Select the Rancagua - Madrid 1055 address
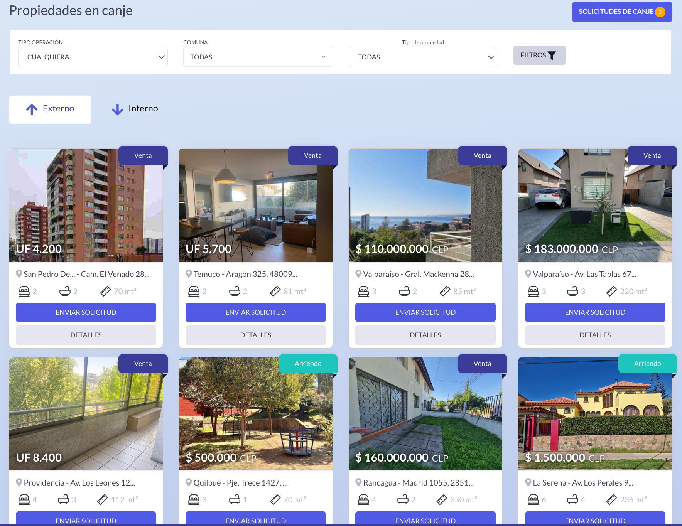Screen dimensions: 682x526 (419, 483)
